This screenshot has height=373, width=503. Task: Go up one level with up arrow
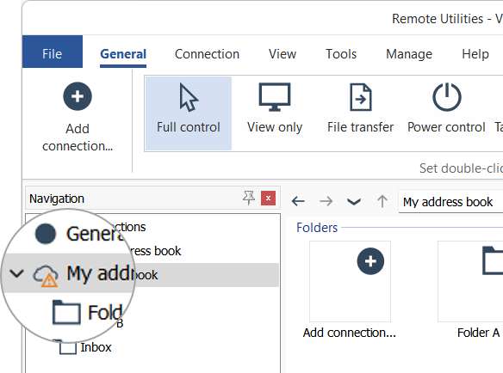[x=382, y=201]
